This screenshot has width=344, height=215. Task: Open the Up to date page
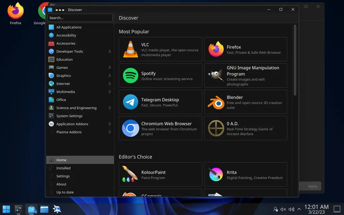pos(80,192)
